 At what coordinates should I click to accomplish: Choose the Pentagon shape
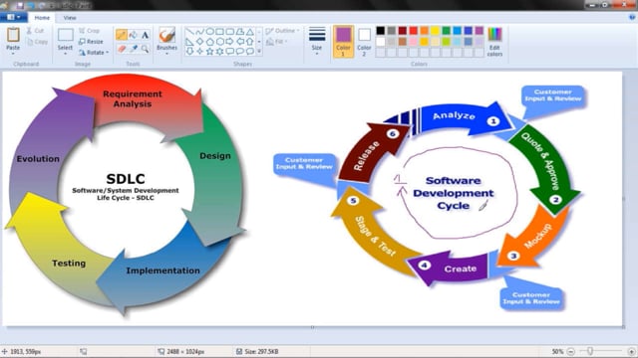coord(210,42)
